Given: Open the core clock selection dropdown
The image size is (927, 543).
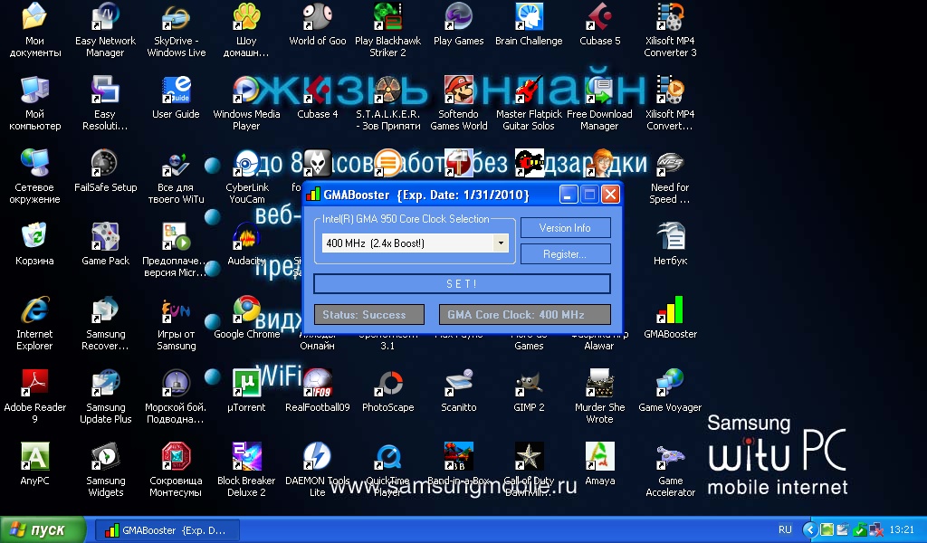Looking at the screenshot, I should [x=501, y=243].
